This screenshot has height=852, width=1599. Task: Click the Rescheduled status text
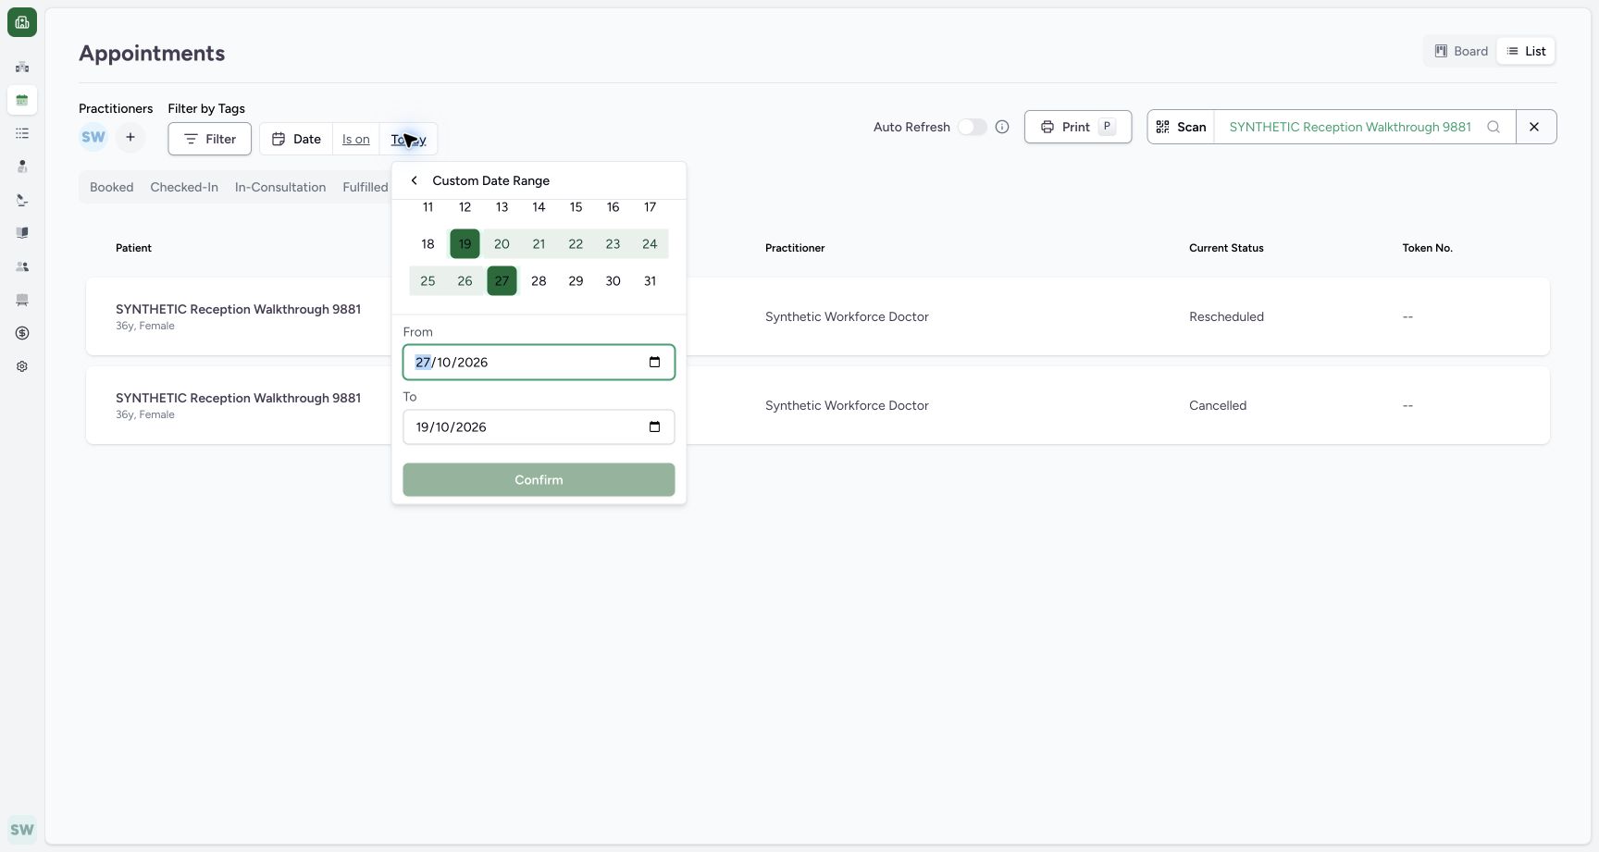click(x=1226, y=316)
